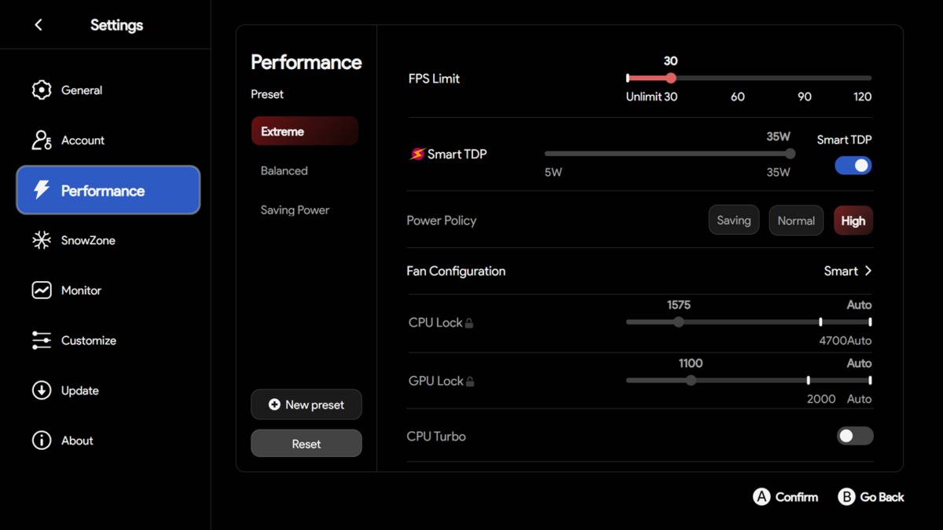Open General via its gear icon
The height and width of the screenshot is (530, 943).
click(42, 90)
